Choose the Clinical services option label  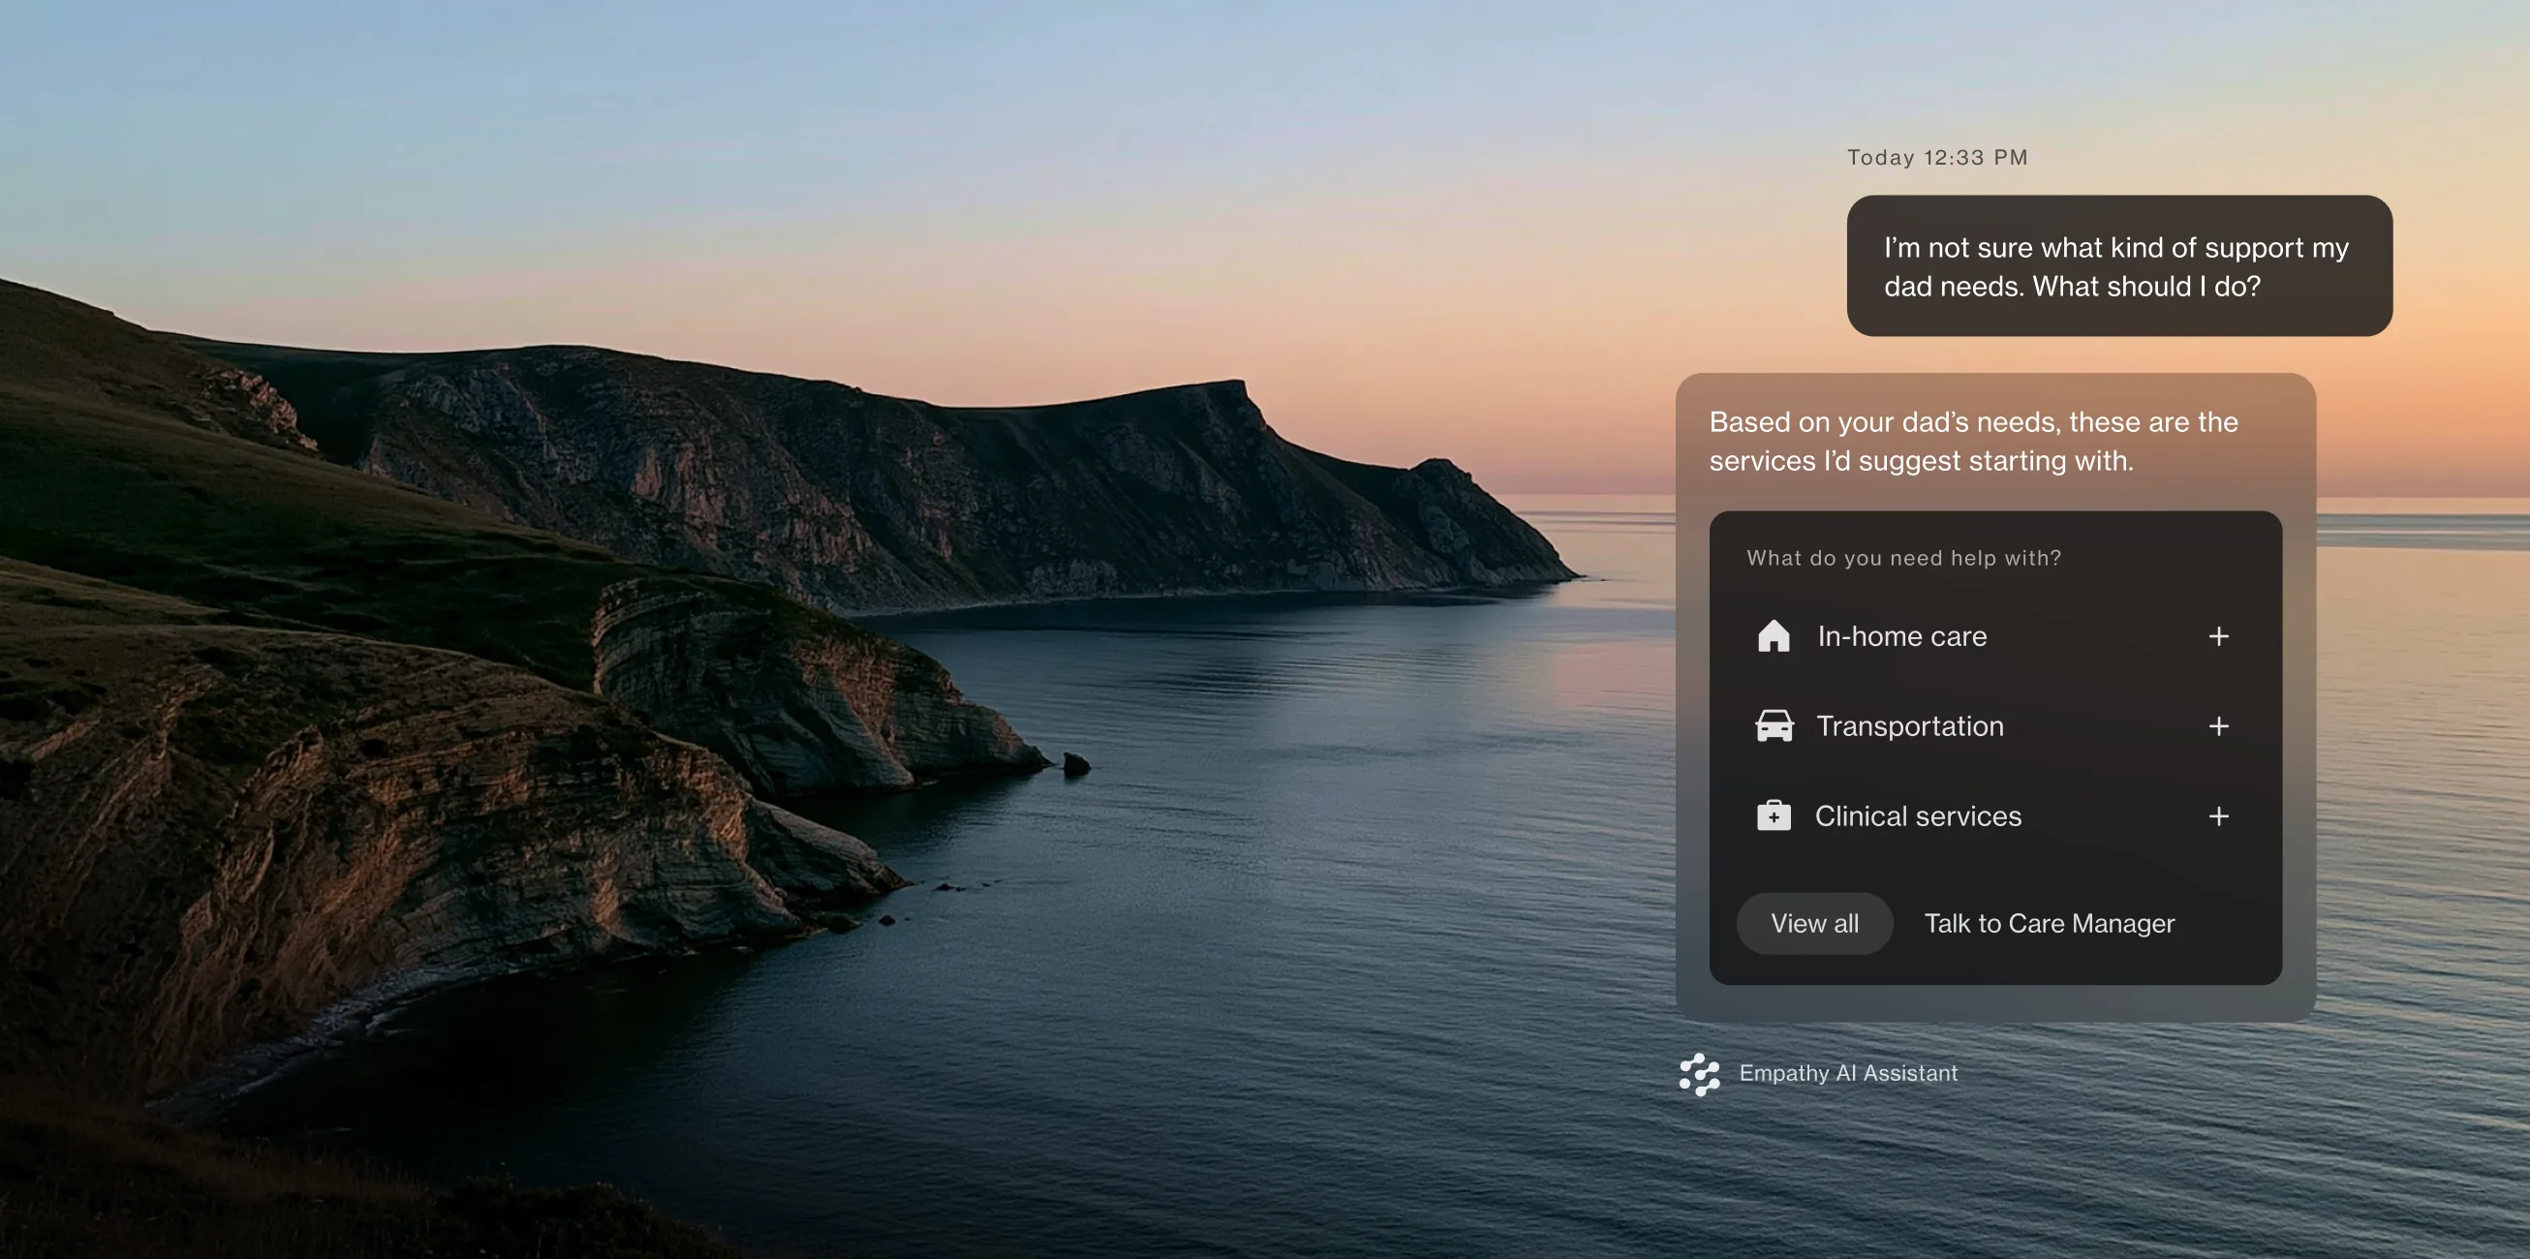(1918, 816)
